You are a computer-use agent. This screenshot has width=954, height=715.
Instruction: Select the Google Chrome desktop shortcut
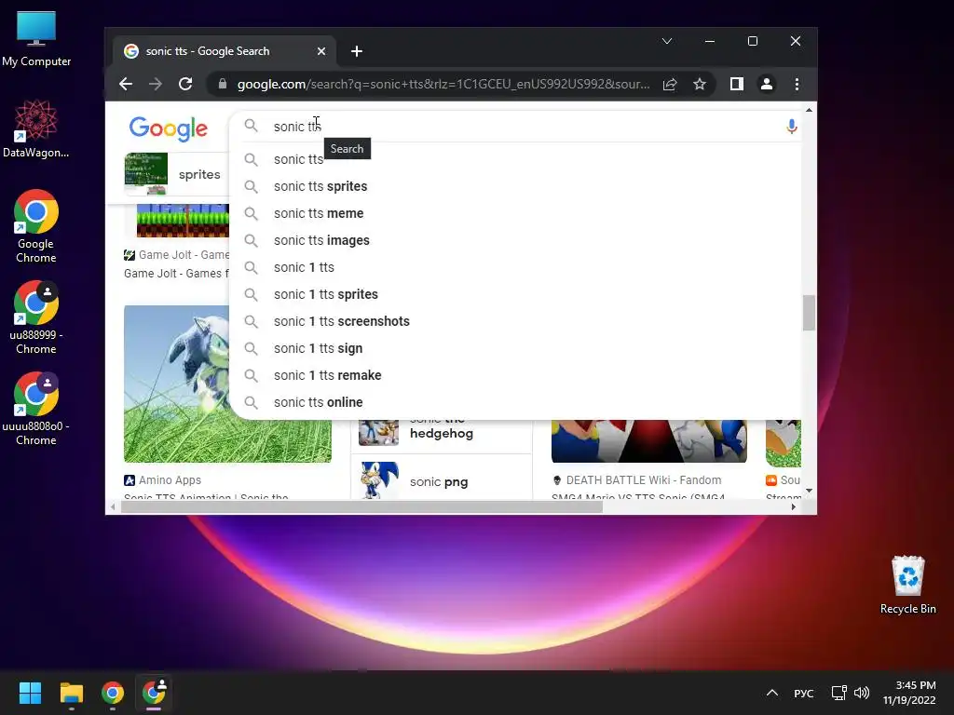pos(36,226)
